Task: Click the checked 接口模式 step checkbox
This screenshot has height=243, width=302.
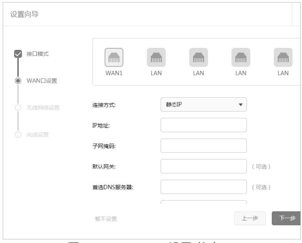Action: (x=18, y=54)
